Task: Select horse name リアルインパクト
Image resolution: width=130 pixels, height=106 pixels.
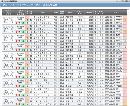Action: [41, 83]
